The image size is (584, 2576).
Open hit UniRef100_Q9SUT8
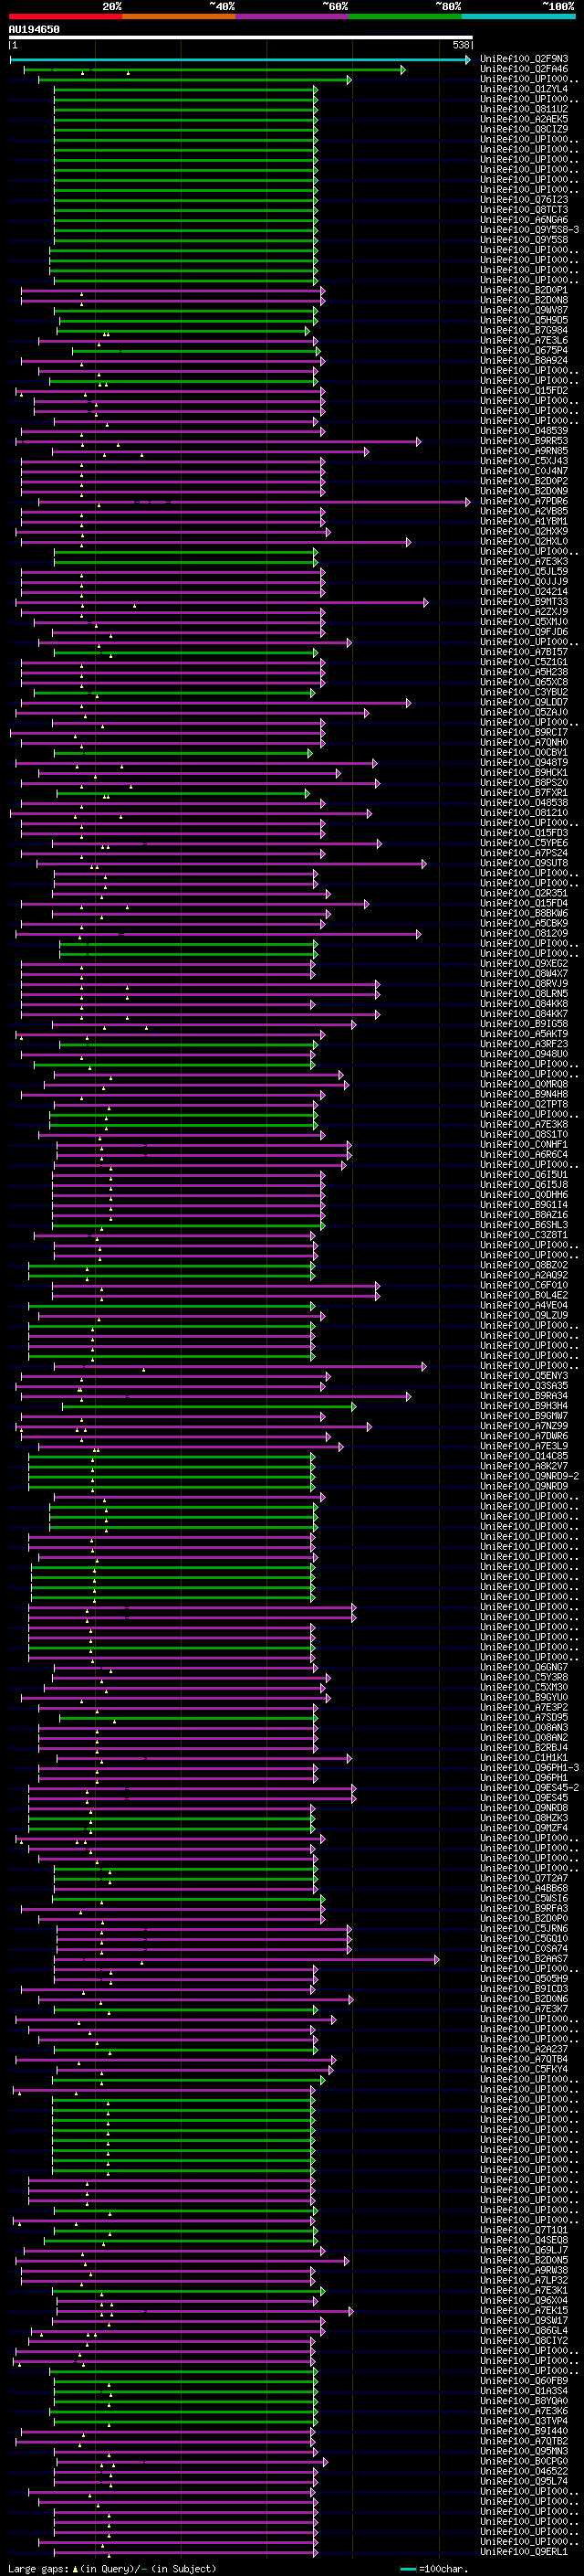(524, 863)
